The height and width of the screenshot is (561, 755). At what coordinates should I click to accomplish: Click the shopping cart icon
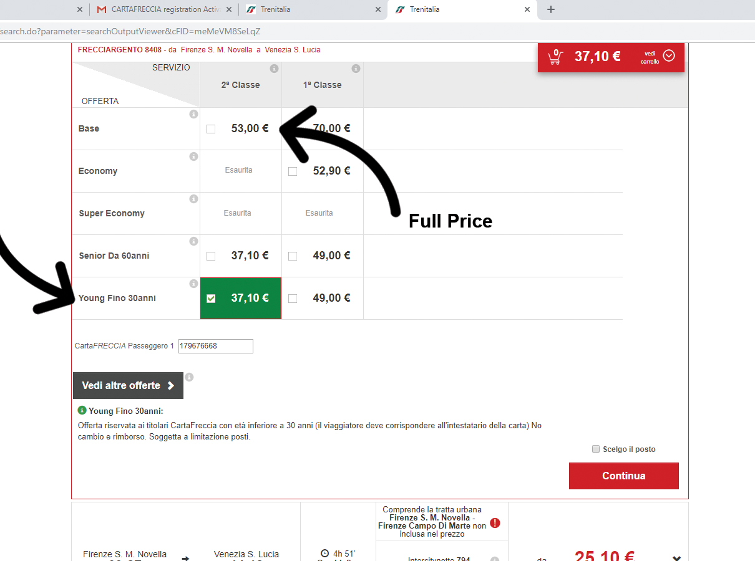coord(555,57)
